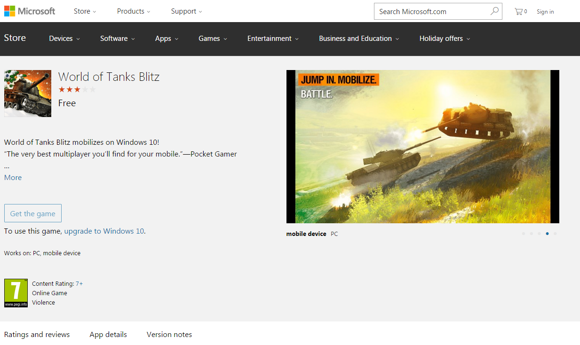Open the upgrade to Windows 10 link
The image size is (580, 345).
tap(104, 231)
